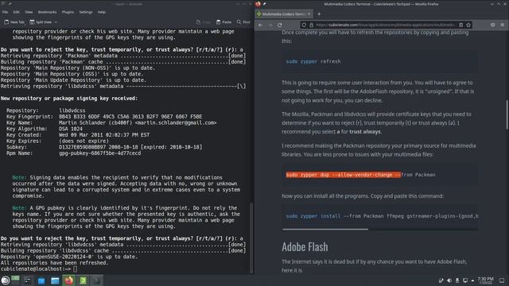The width and height of the screenshot is (509, 286).
Task: Click the Firefox URL address field
Action: click(x=386, y=25)
